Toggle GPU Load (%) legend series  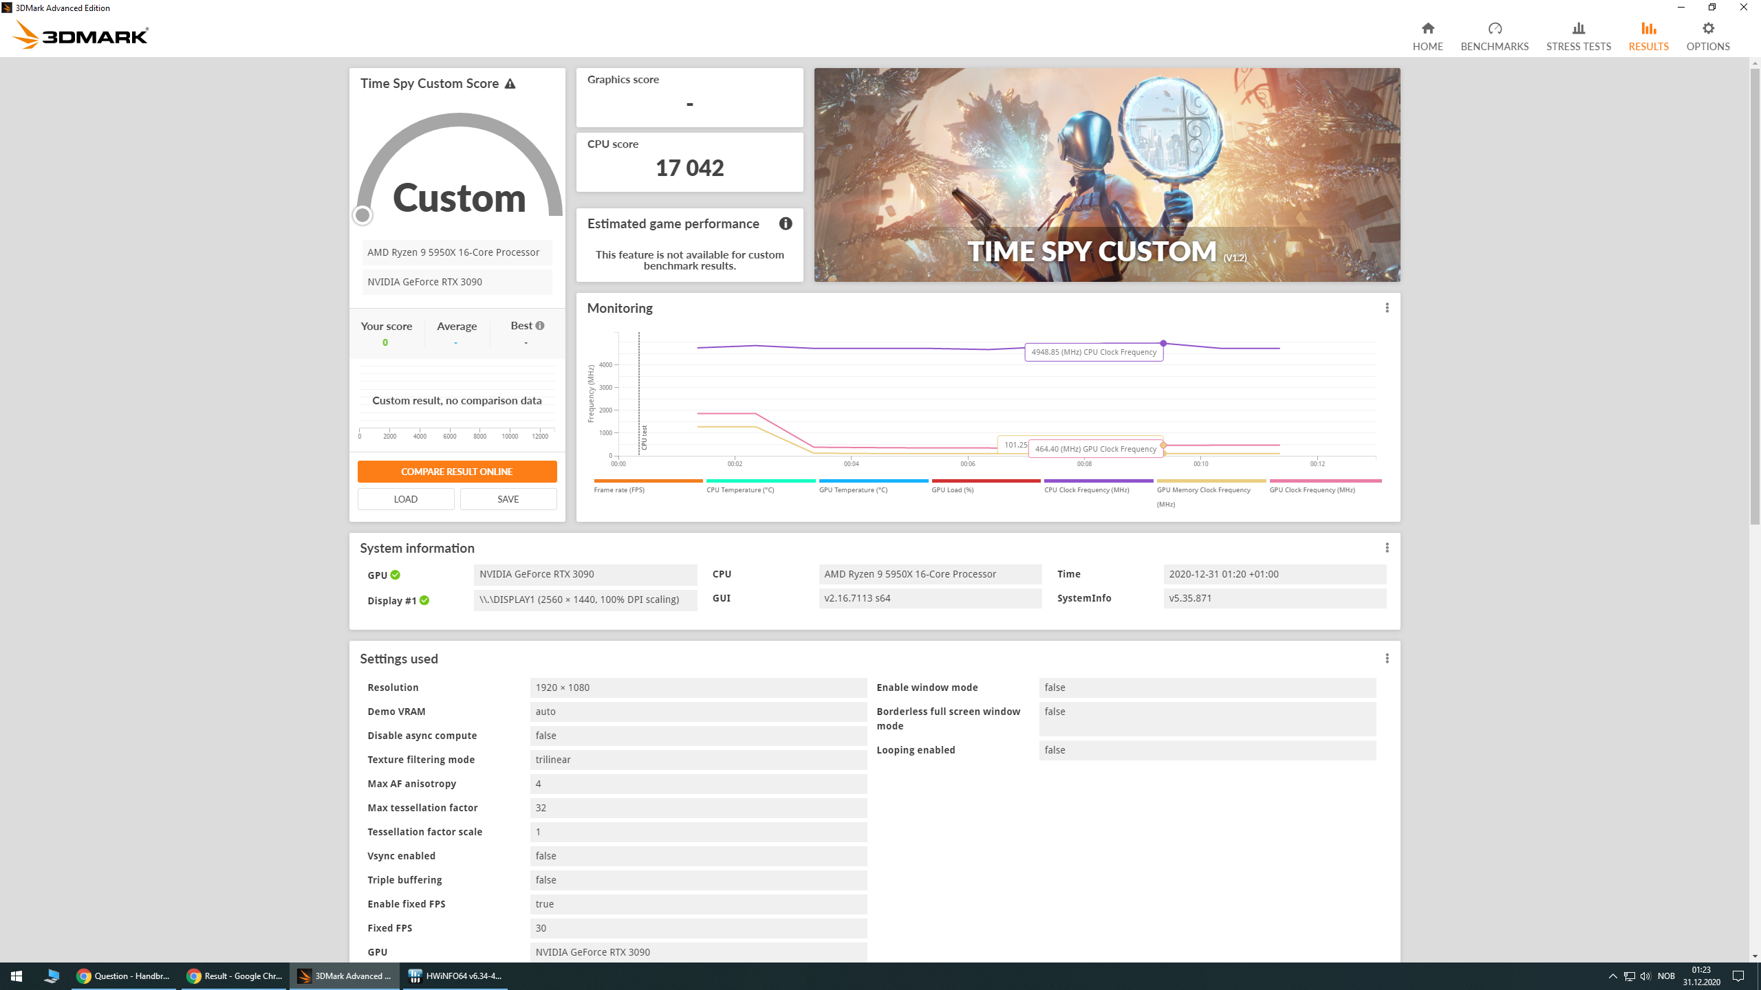(986, 487)
